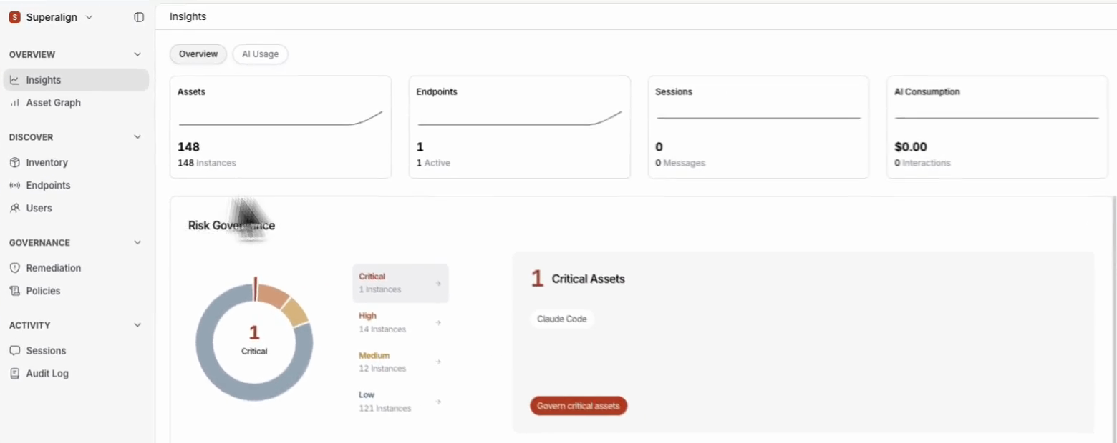Click the '1 Critical Assets' heading

click(x=578, y=279)
